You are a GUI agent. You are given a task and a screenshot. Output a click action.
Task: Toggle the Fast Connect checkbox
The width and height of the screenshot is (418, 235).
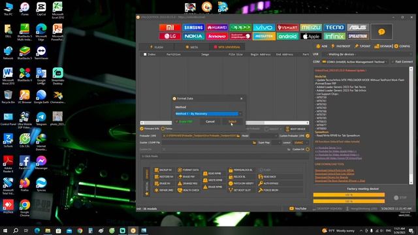pyautogui.click(x=393, y=62)
